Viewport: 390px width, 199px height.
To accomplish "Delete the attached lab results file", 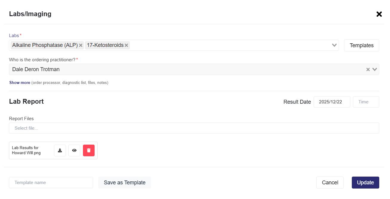I will click(x=89, y=150).
